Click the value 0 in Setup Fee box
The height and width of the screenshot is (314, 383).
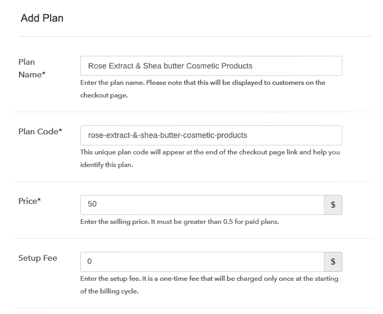(90, 262)
